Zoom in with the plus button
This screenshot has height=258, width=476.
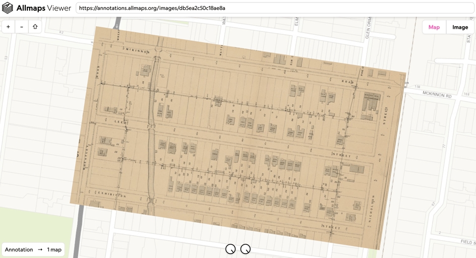point(8,27)
